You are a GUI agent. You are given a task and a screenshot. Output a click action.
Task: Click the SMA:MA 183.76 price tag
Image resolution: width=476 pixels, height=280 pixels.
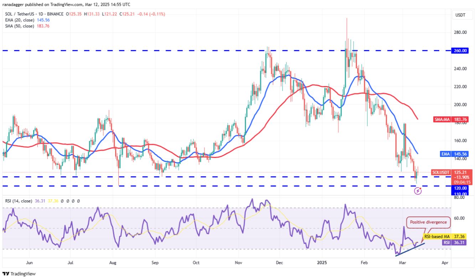[450, 120]
